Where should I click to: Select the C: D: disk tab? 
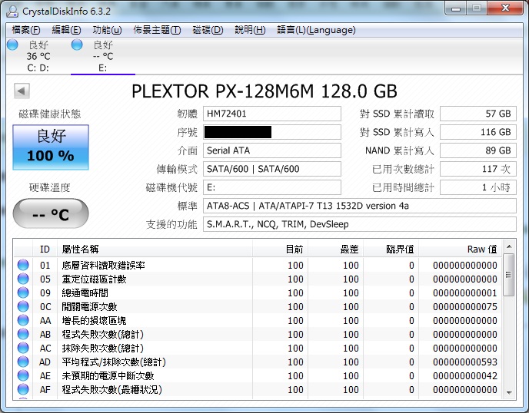[x=38, y=56]
